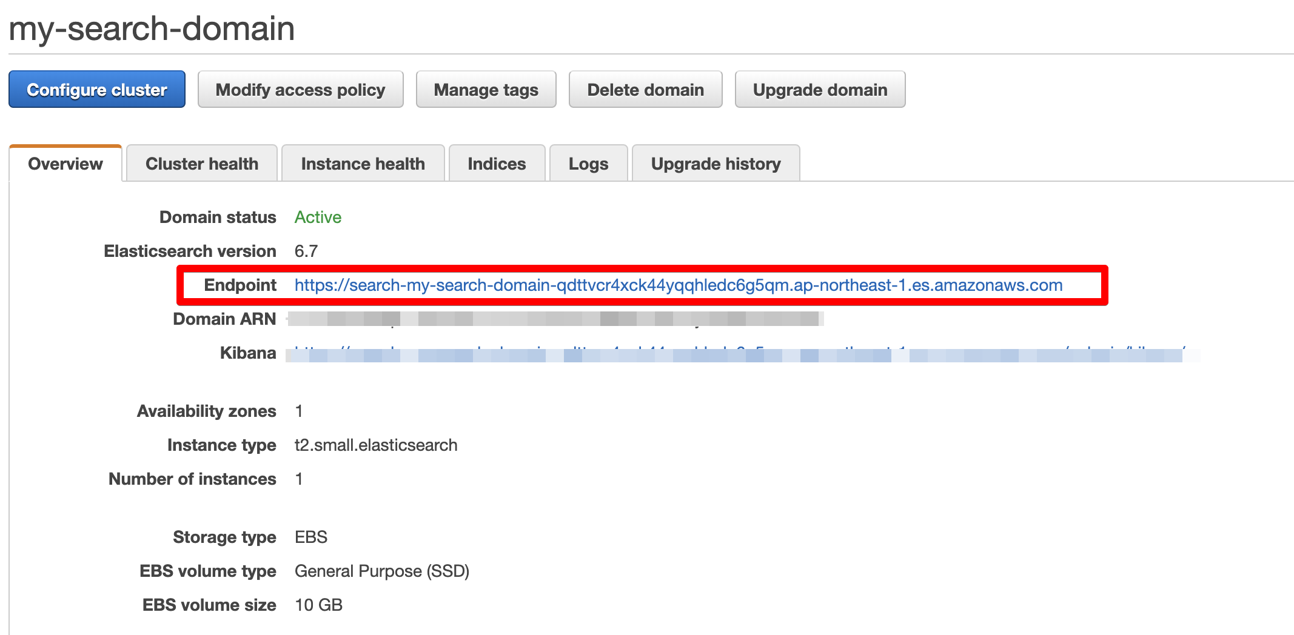Open the Elasticsearch endpoint URL
1294x635 pixels.
point(678,285)
